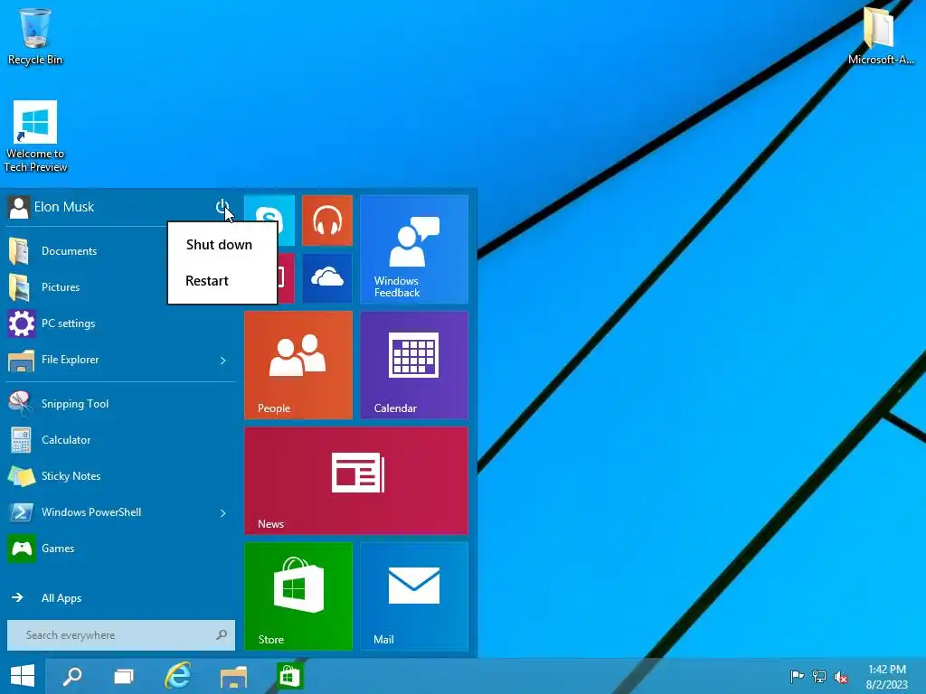Choose Shut down from power menu
The width and height of the screenshot is (926, 694).
click(219, 244)
